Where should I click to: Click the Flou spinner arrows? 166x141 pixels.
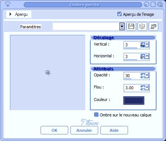[x=143, y=88]
